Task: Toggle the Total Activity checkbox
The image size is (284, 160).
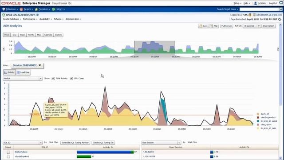Action: tap(53, 78)
